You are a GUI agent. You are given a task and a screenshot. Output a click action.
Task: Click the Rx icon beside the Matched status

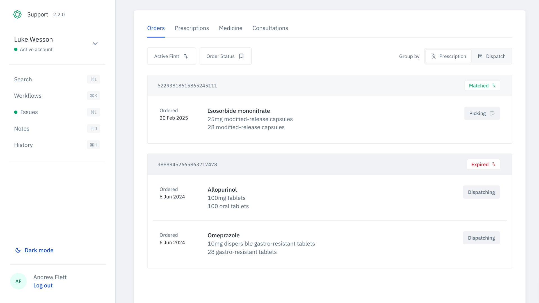(494, 86)
